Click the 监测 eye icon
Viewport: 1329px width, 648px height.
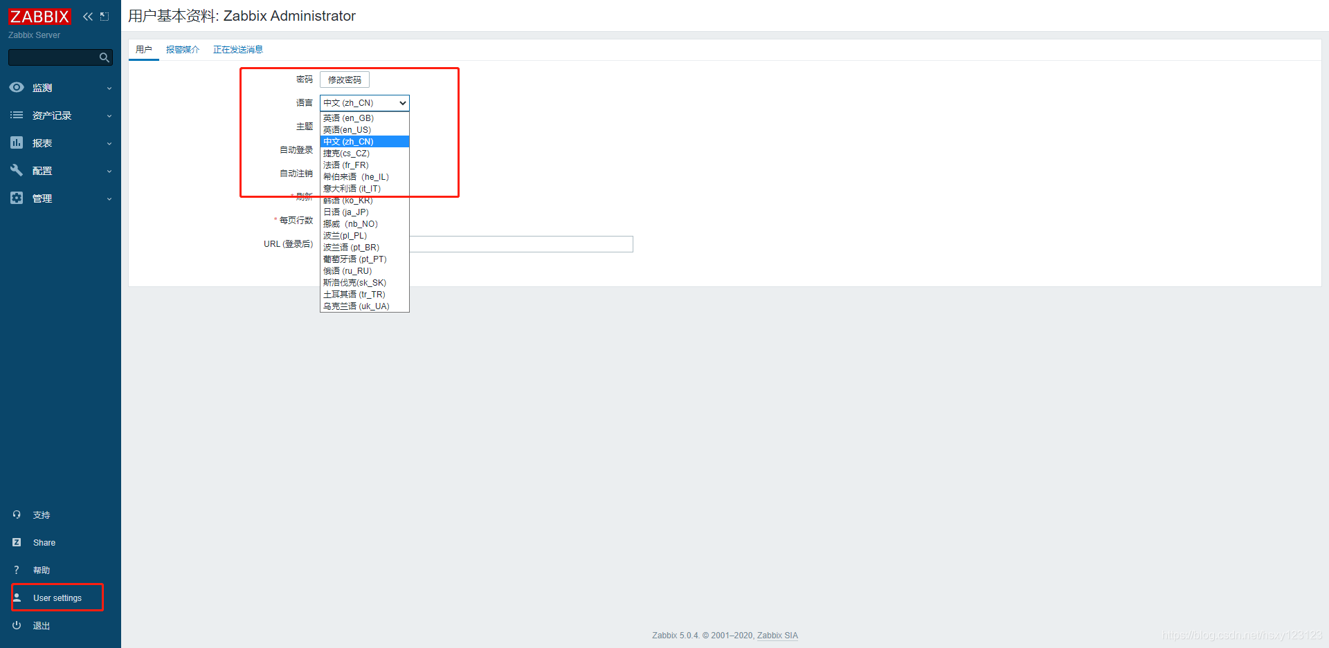(x=17, y=87)
